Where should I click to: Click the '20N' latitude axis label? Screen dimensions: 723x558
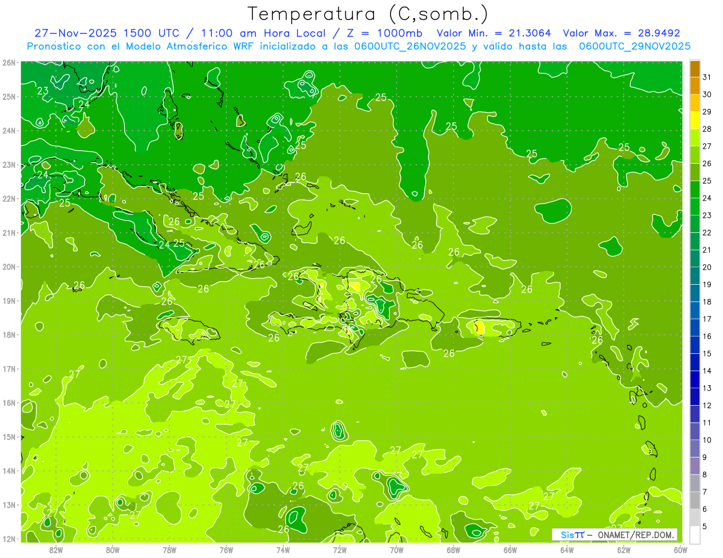9,267
